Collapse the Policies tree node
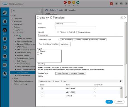Image resolution: width=128 pixels, height=107 pixels. [13, 27]
